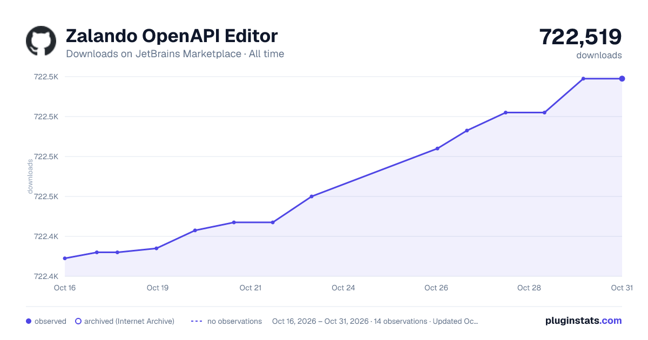The width and height of the screenshot is (648, 340).
Task: Select the first data point at Oct 16
Action: click(x=65, y=259)
